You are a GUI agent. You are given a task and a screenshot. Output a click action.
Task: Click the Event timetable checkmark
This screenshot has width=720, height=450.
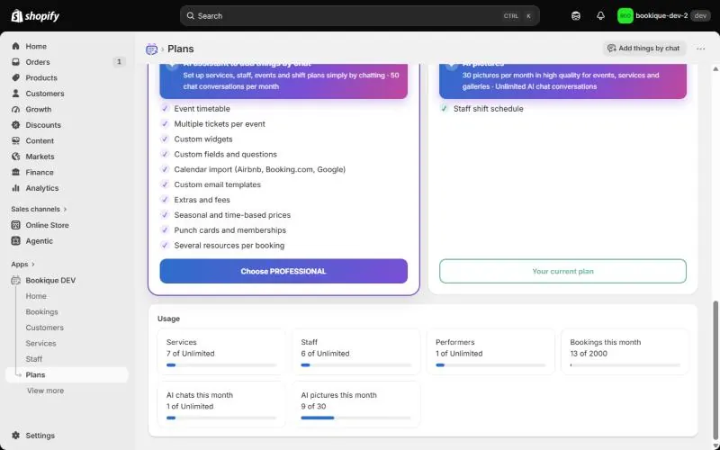tap(165, 108)
